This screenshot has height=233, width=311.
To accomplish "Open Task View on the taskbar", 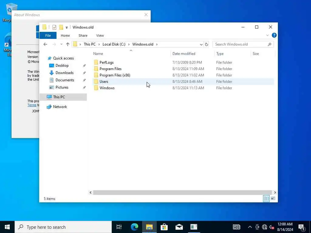I will [119, 227].
